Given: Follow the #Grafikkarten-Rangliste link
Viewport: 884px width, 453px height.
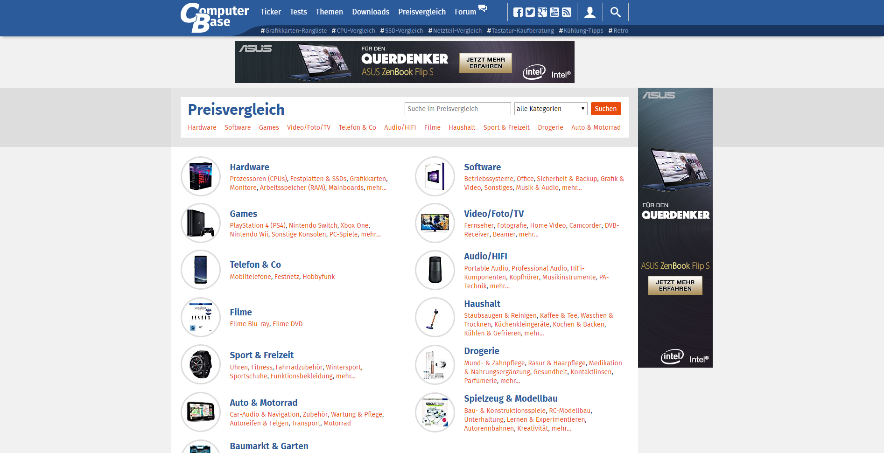Looking at the screenshot, I should [x=294, y=31].
